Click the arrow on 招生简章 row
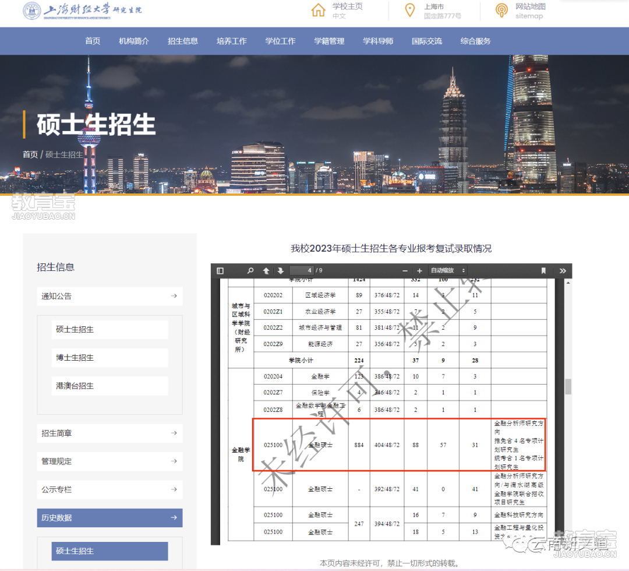This screenshot has height=571, width=629. (174, 433)
